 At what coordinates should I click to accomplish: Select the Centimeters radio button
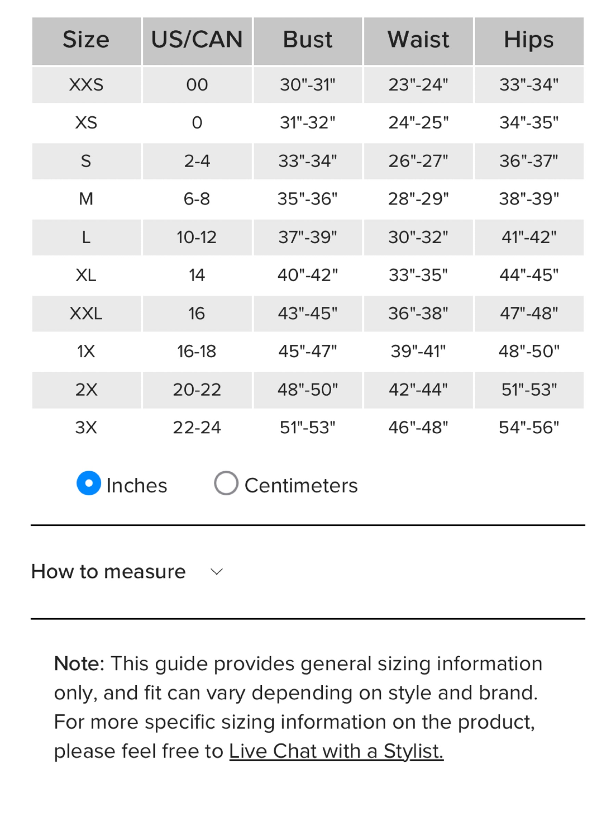point(226,483)
